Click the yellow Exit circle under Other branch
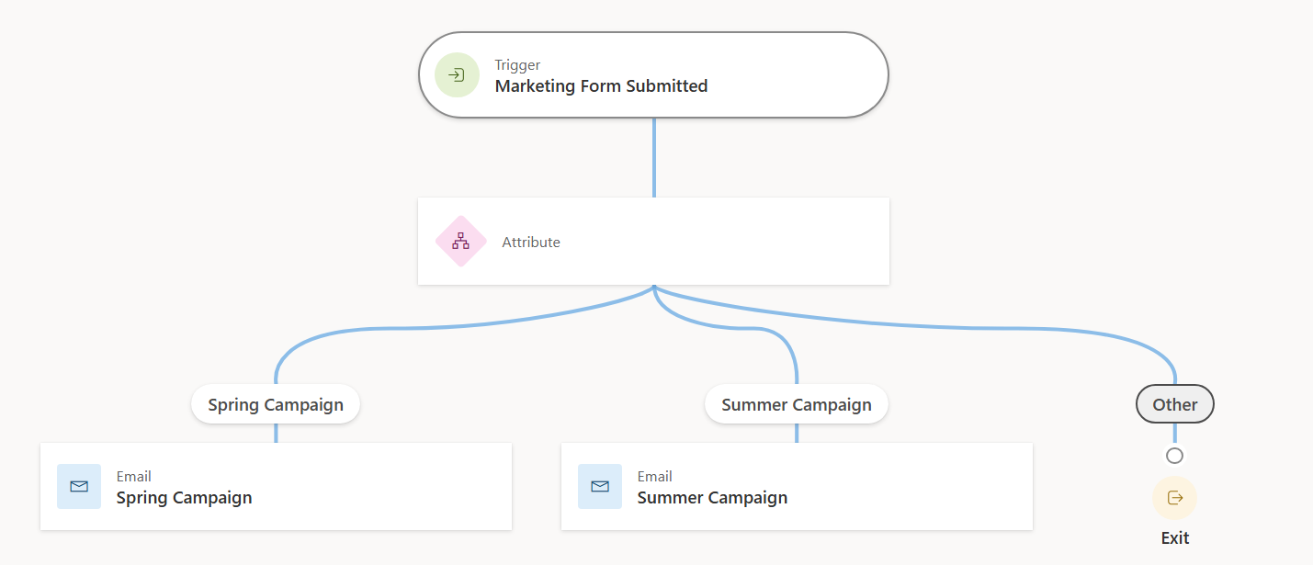 point(1174,498)
